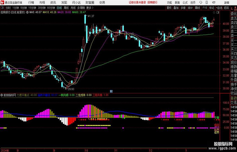This screenshot has width=237, height=152.
Task: Add stock with +自选 button
Action: 219,8
